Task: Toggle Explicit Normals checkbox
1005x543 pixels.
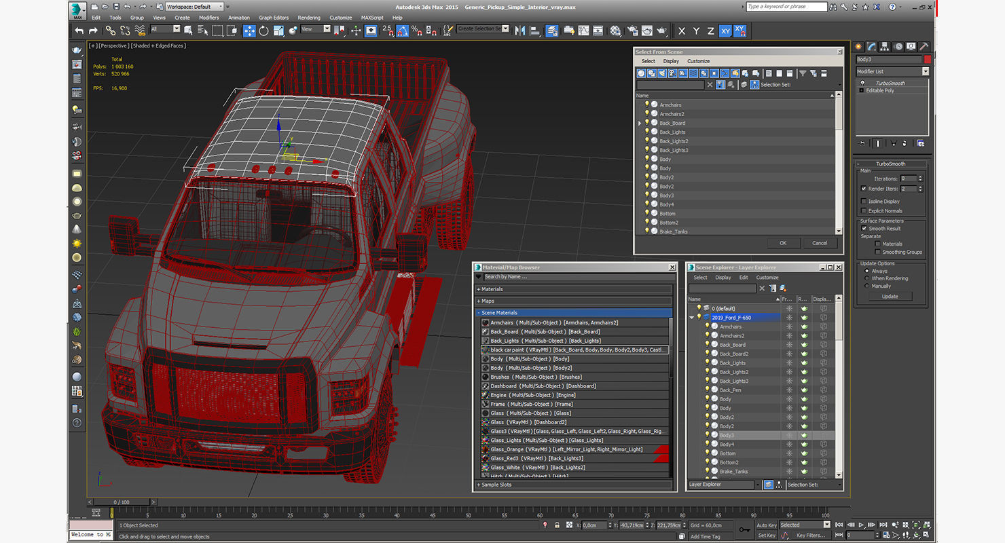Action: (x=864, y=210)
